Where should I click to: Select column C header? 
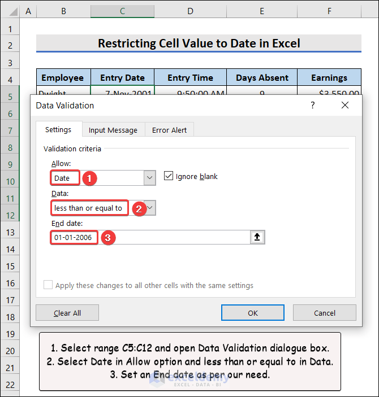[123, 11]
